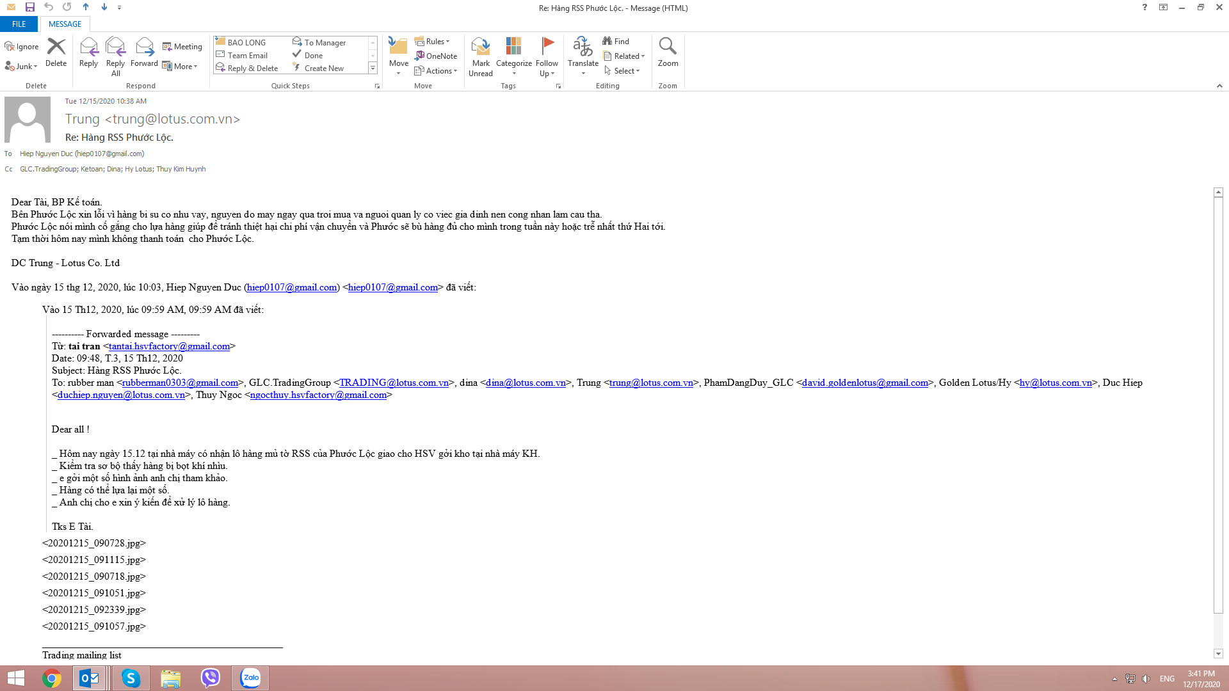The height and width of the screenshot is (691, 1229).
Task: Select the MESSAGE ribbon tab
Action: 65,24
